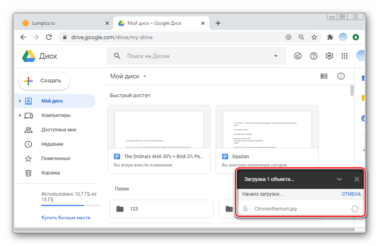Select the Мой диск – Google Диск tab

161,23
